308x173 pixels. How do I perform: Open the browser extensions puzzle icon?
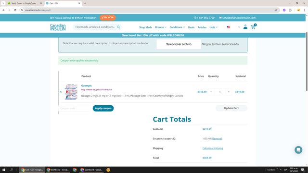click(290, 10)
